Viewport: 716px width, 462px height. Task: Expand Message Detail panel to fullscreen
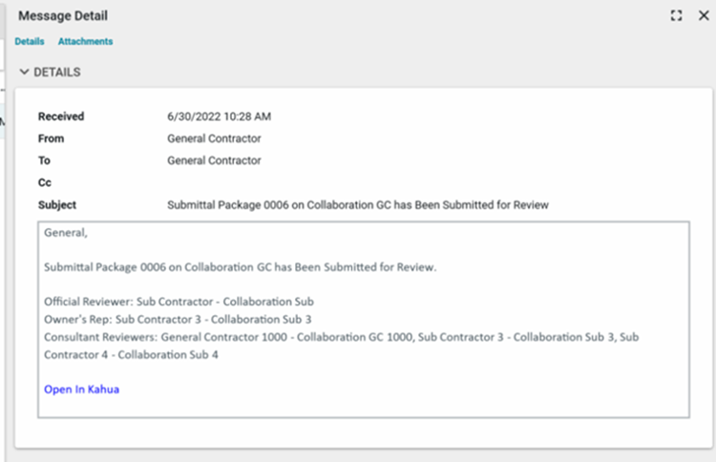tap(676, 16)
